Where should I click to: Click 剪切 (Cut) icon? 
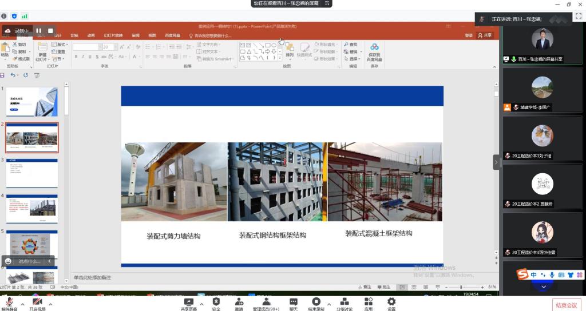tap(19, 45)
